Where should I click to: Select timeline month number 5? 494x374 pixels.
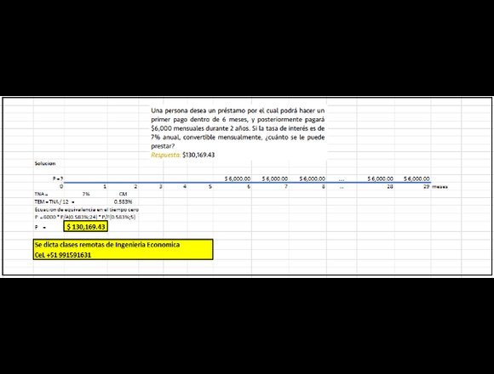tap(210, 187)
